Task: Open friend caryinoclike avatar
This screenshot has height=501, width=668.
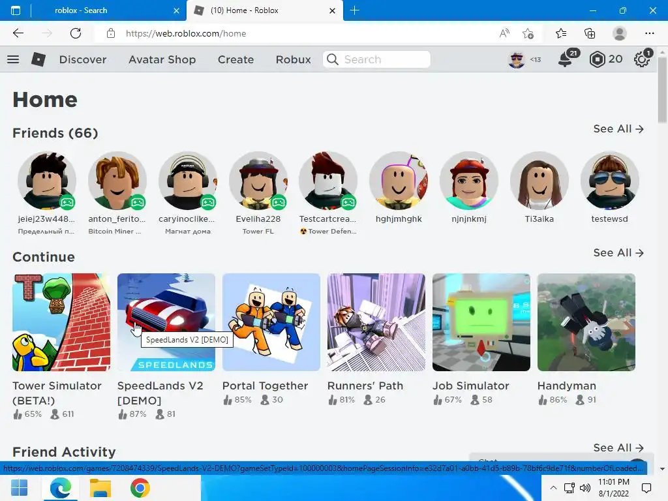Action: click(187, 181)
